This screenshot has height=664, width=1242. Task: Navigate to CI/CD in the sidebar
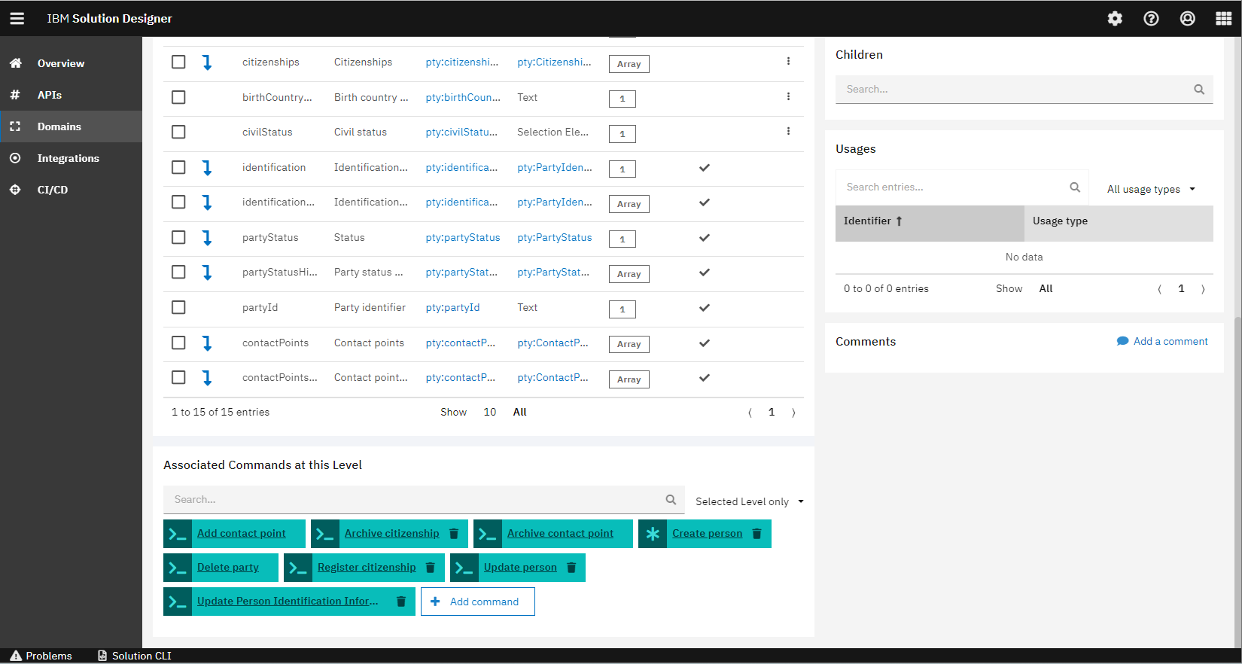52,190
